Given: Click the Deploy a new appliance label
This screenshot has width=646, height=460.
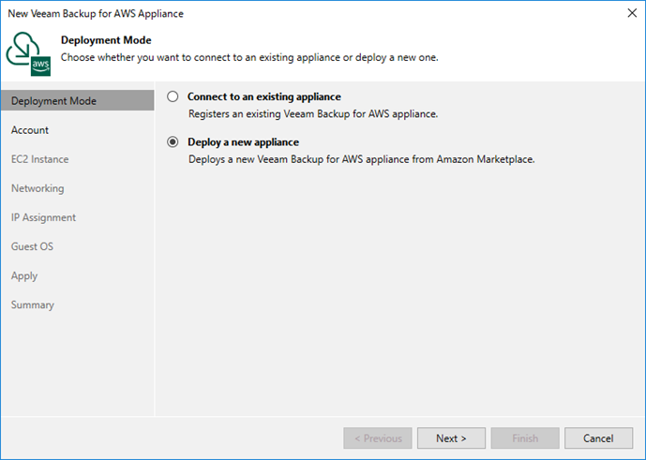Looking at the screenshot, I should 244,142.
